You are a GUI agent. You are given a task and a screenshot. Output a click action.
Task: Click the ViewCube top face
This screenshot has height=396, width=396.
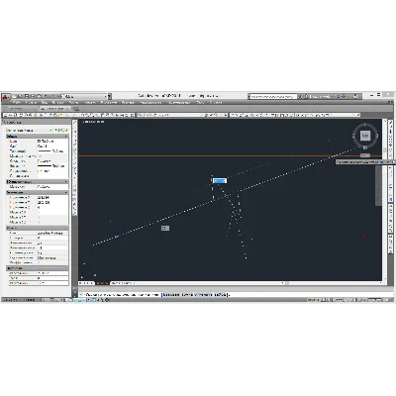click(x=365, y=136)
